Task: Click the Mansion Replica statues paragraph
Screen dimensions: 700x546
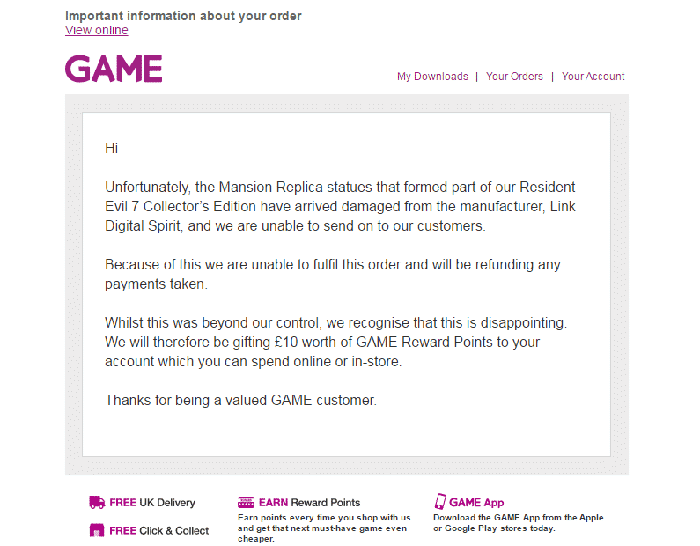Action: click(340, 206)
